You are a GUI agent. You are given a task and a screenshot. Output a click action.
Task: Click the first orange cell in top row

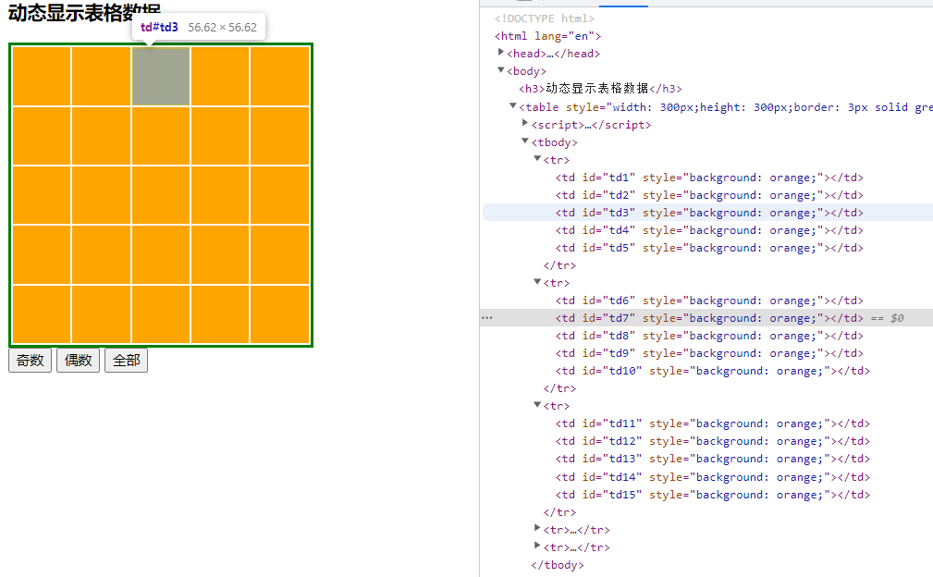42,76
